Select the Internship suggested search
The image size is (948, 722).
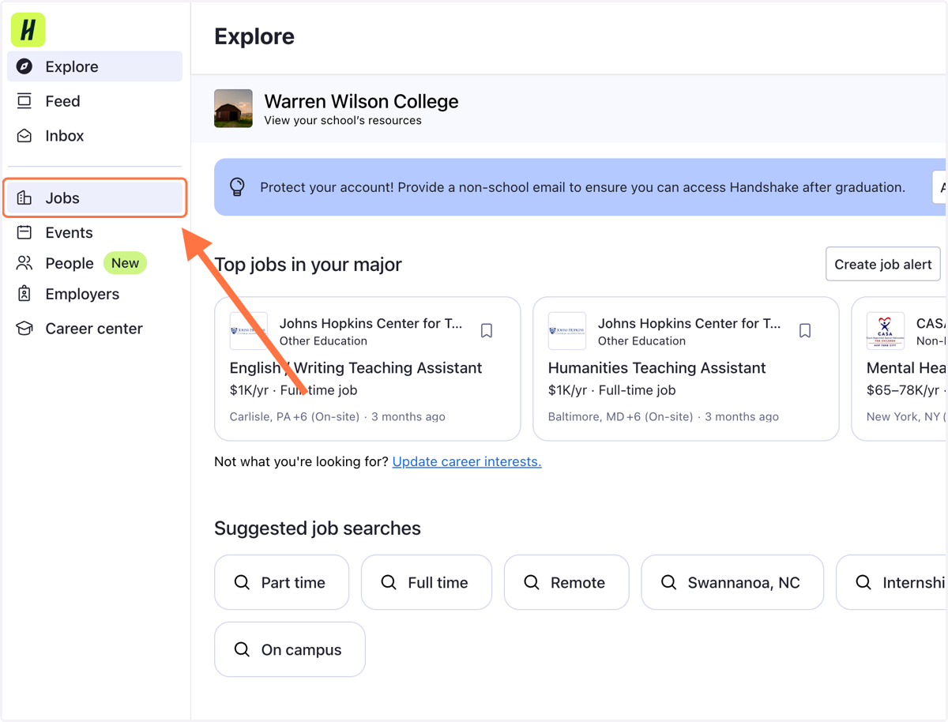tap(892, 582)
